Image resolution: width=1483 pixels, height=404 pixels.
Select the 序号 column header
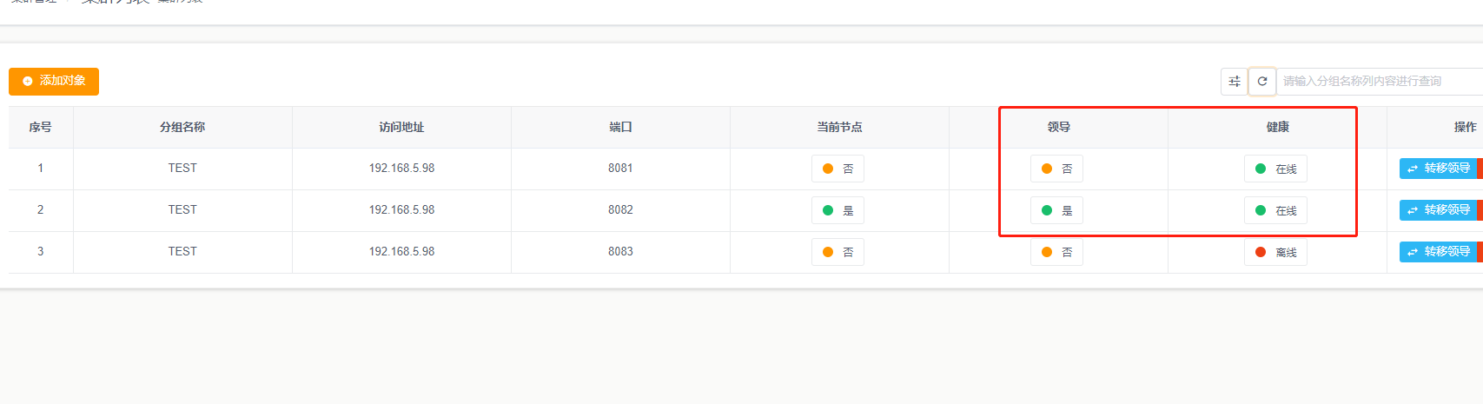[x=40, y=127]
